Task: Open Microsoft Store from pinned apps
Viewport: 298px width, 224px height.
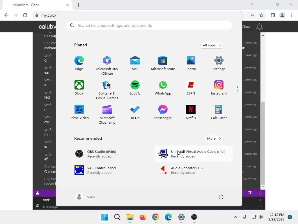Action: click(163, 63)
